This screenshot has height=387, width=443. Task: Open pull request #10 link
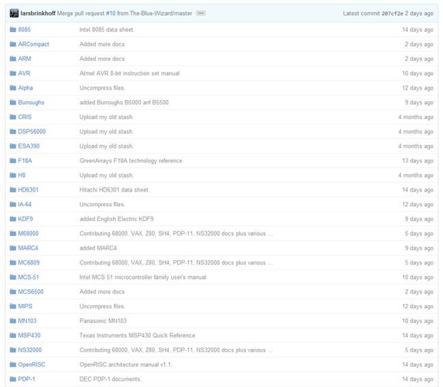(110, 13)
